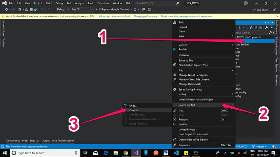Image resolution: width=280 pixels, height=157 pixels.
Task: Open the Solution Explorer window options dropdown
Action: (266, 22)
